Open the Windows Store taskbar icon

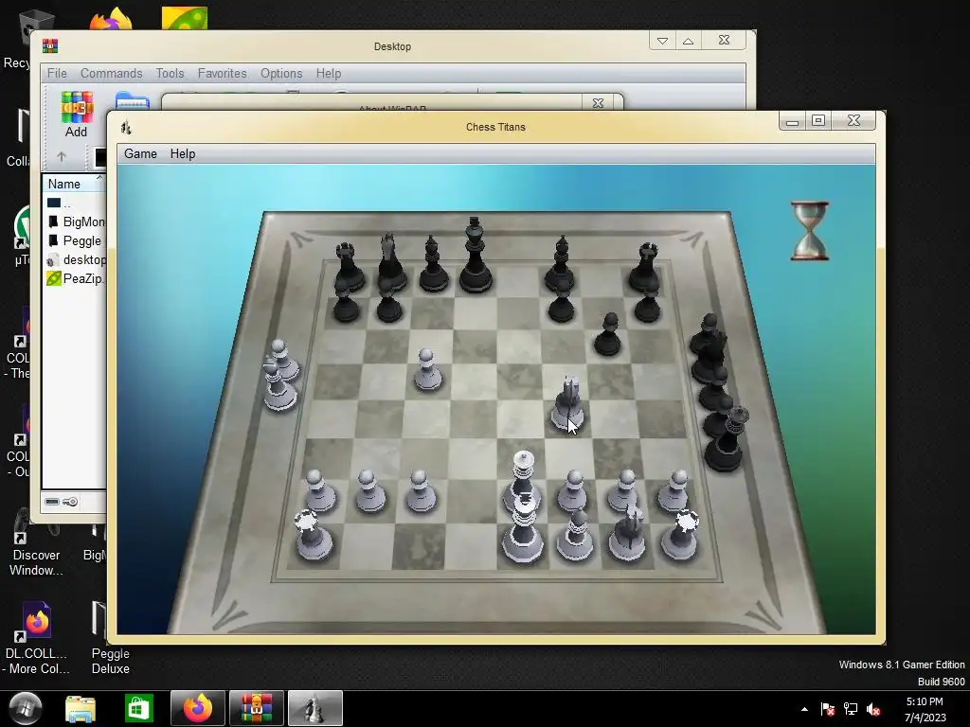point(138,708)
